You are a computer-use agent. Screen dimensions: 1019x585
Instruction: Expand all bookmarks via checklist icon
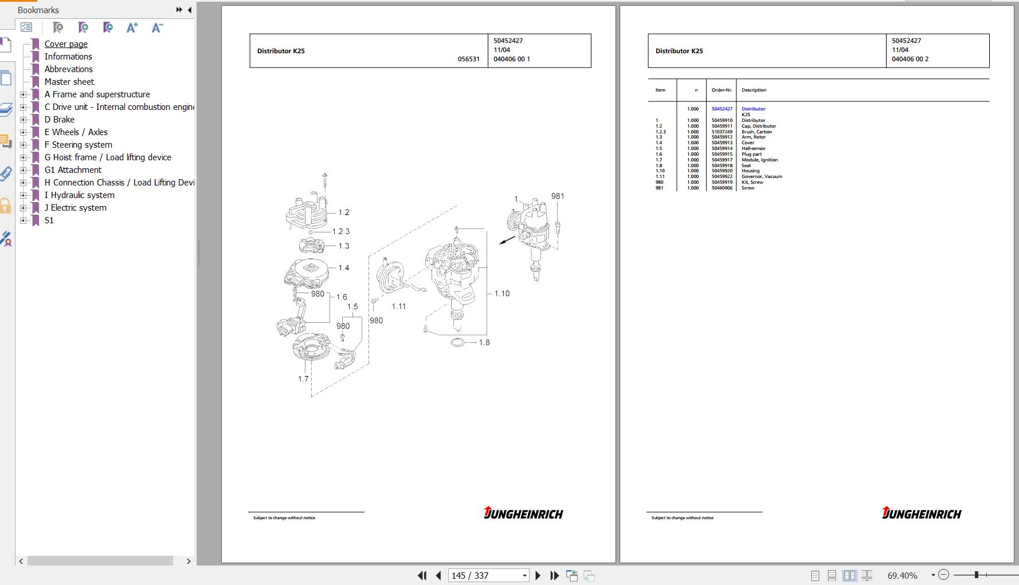click(26, 27)
